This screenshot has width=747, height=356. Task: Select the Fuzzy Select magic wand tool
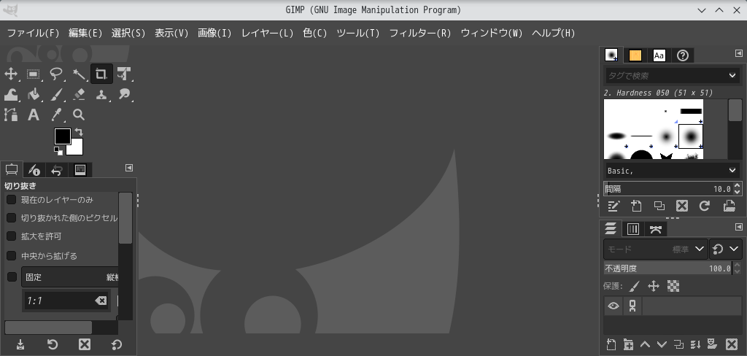(x=79, y=74)
